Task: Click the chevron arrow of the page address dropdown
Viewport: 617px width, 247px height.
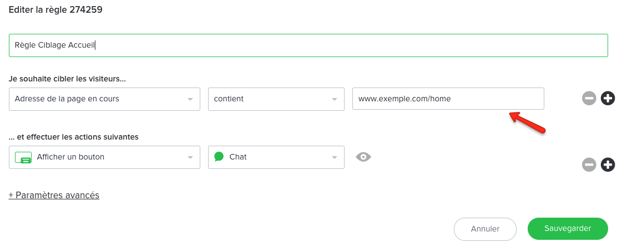Action: [x=190, y=100]
